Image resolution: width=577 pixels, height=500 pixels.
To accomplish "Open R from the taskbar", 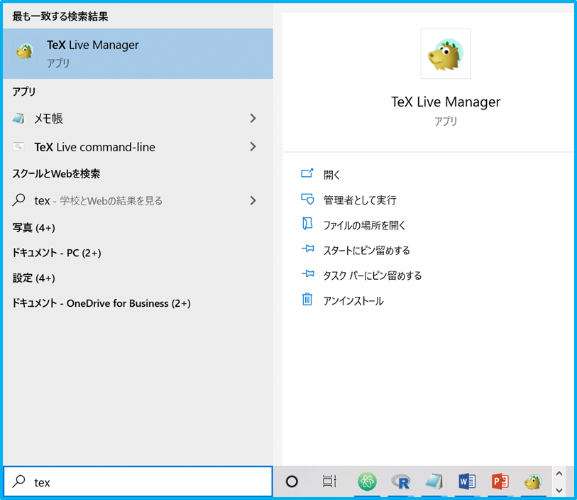I will (x=400, y=481).
